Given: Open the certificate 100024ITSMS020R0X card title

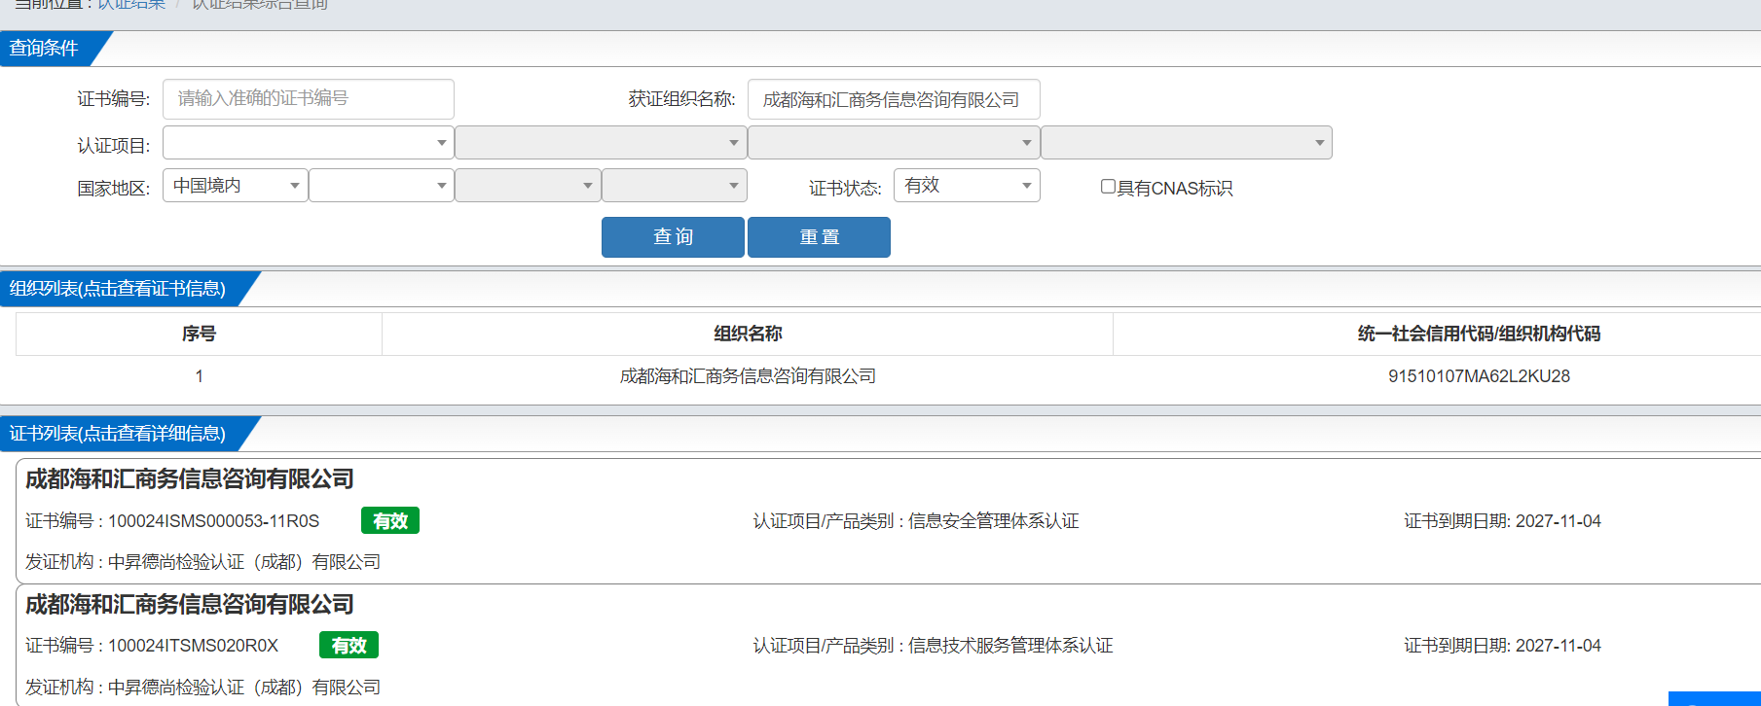Looking at the screenshot, I should tap(190, 605).
